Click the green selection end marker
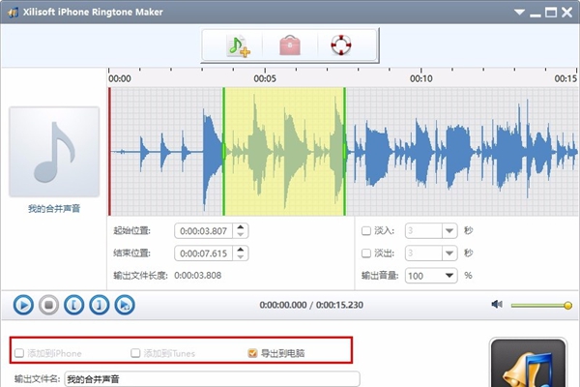Screen dimensions: 580x387 [345, 151]
